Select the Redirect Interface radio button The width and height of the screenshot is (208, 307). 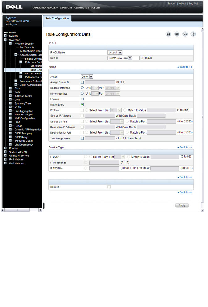[x=82, y=88]
